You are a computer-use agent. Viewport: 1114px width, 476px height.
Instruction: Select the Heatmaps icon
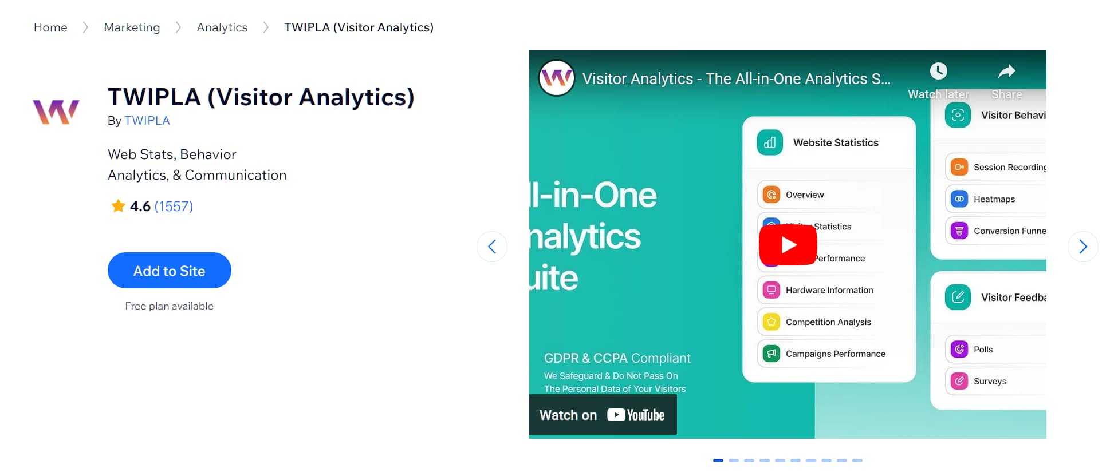[x=959, y=199]
